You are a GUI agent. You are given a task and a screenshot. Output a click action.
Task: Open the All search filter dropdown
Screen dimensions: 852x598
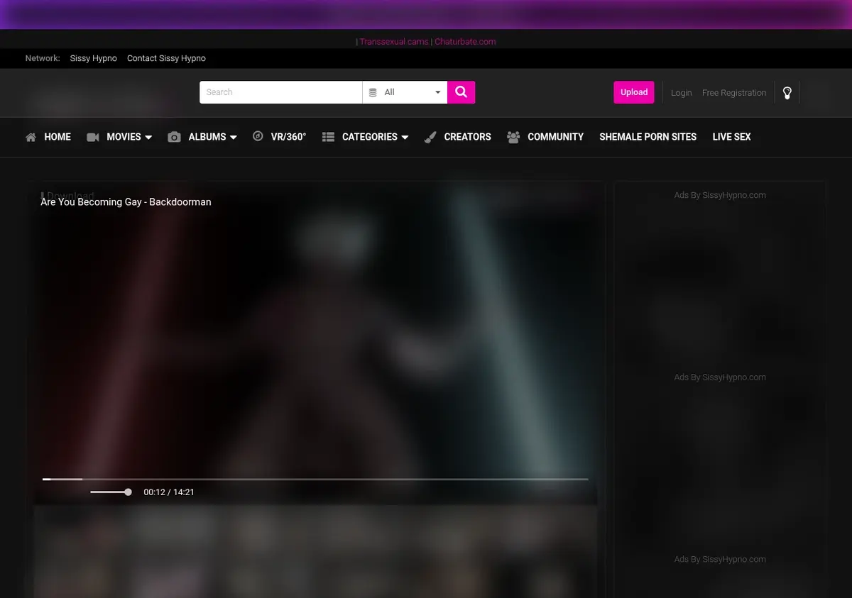(405, 92)
